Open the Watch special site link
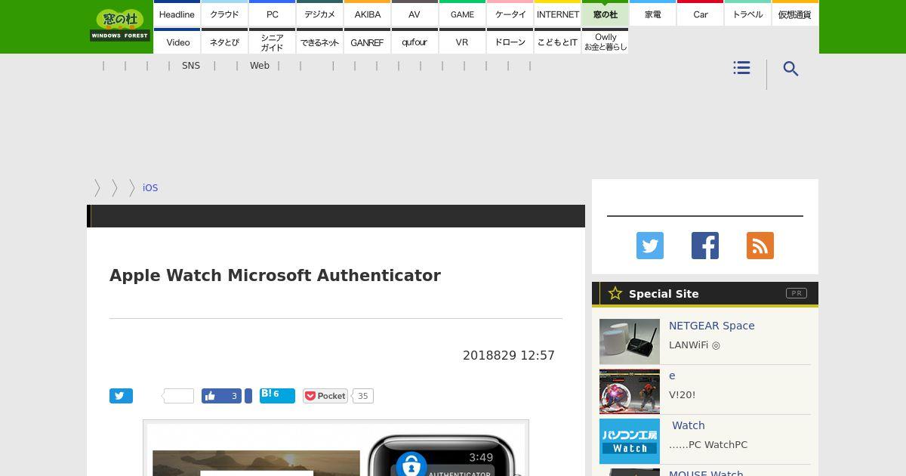Viewport: 906px width, 476px height. [689, 425]
